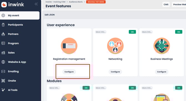
Task: Click the Business Meetings round table illustration
Action: tap(162, 46)
